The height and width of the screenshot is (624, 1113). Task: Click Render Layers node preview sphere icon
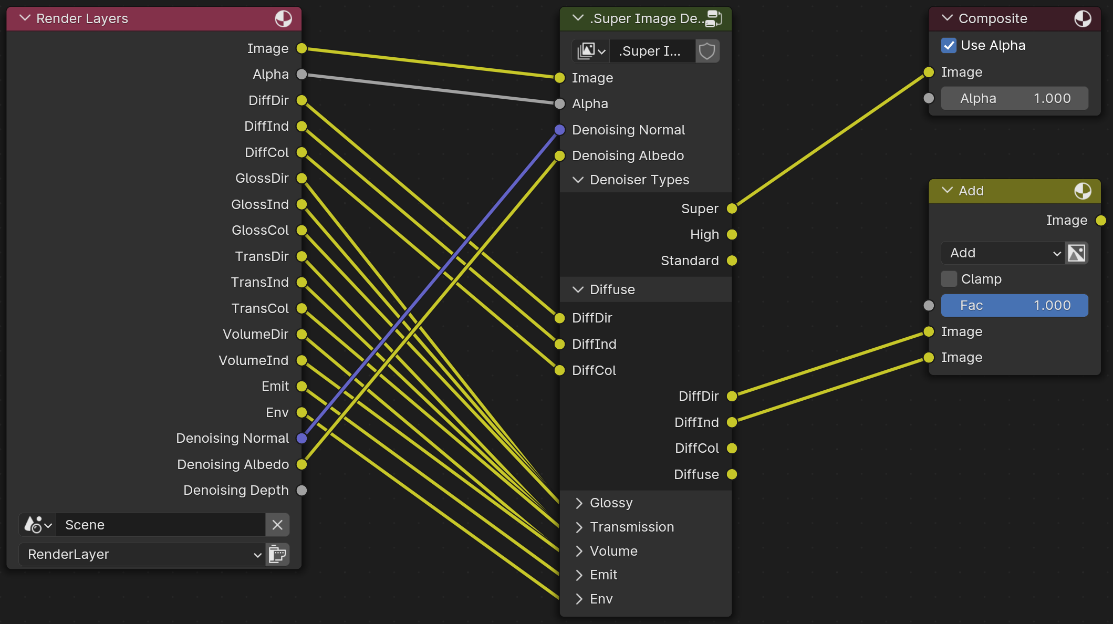[283, 19]
